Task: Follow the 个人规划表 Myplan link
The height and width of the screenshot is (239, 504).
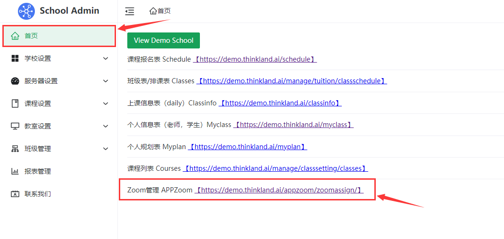Action: [x=247, y=147]
